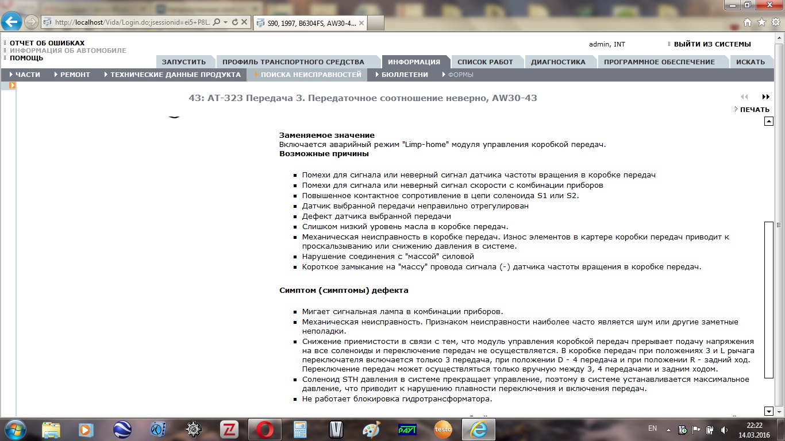Click ВЫЙТИ ИЗ СИСТЕМЫ logout link

coord(711,44)
